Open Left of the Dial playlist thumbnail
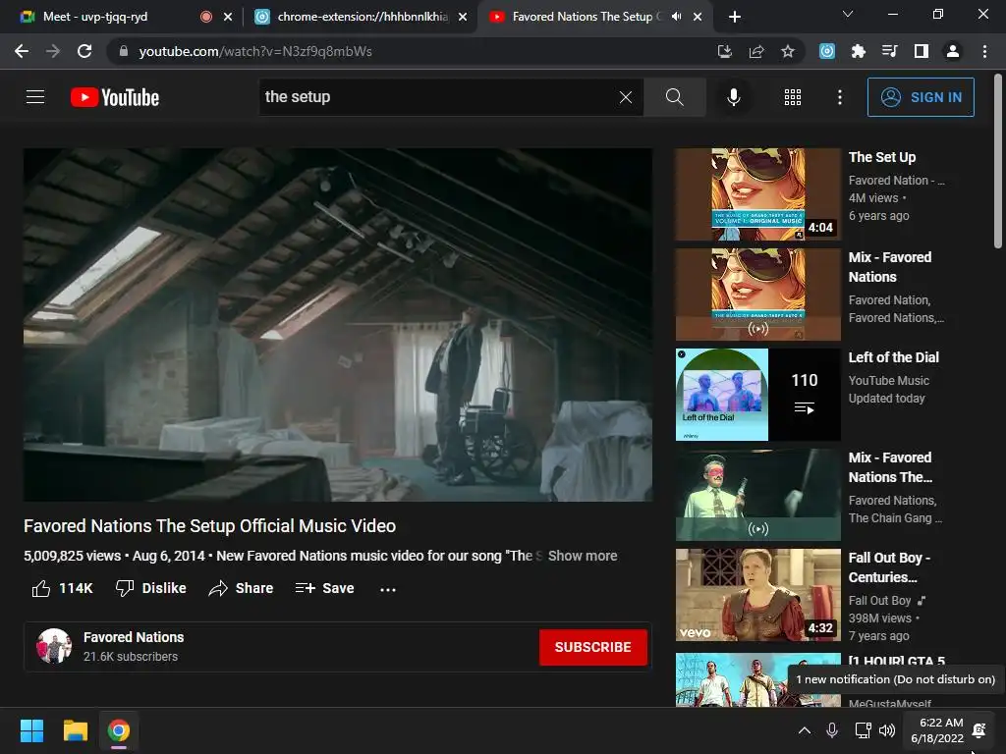The image size is (1006, 754). 757,395
